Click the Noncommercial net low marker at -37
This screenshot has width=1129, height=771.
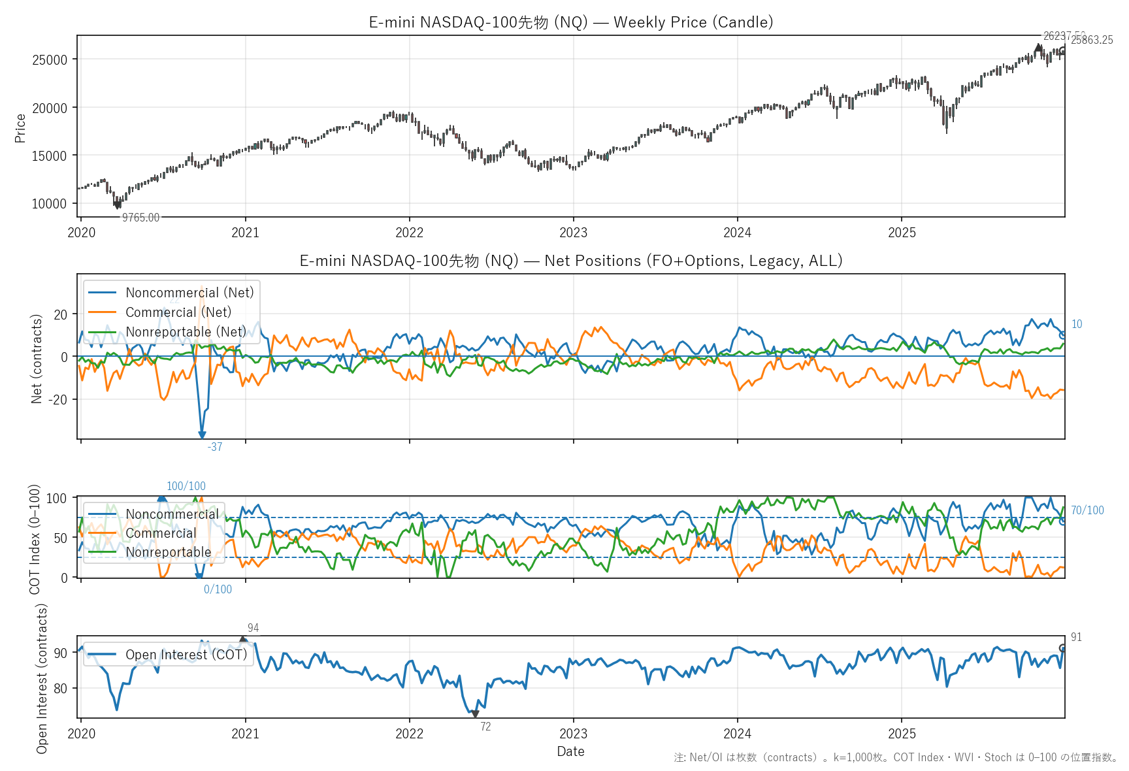coord(202,435)
